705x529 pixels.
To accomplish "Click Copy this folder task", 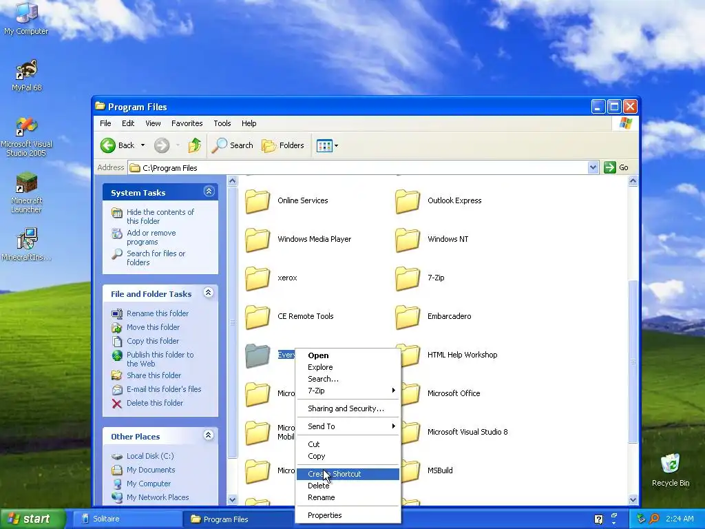I will pyautogui.click(x=152, y=341).
